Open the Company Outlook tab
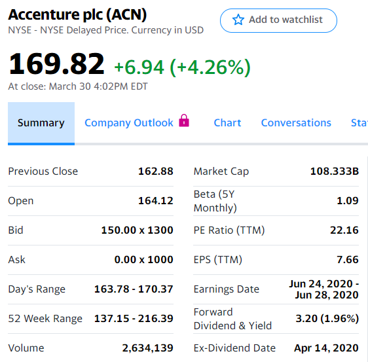This screenshot has height=362, width=368. [137, 122]
